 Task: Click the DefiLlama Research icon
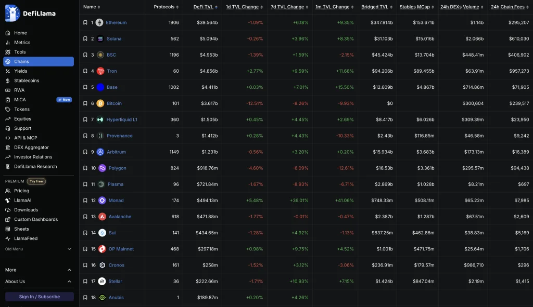(8, 167)
